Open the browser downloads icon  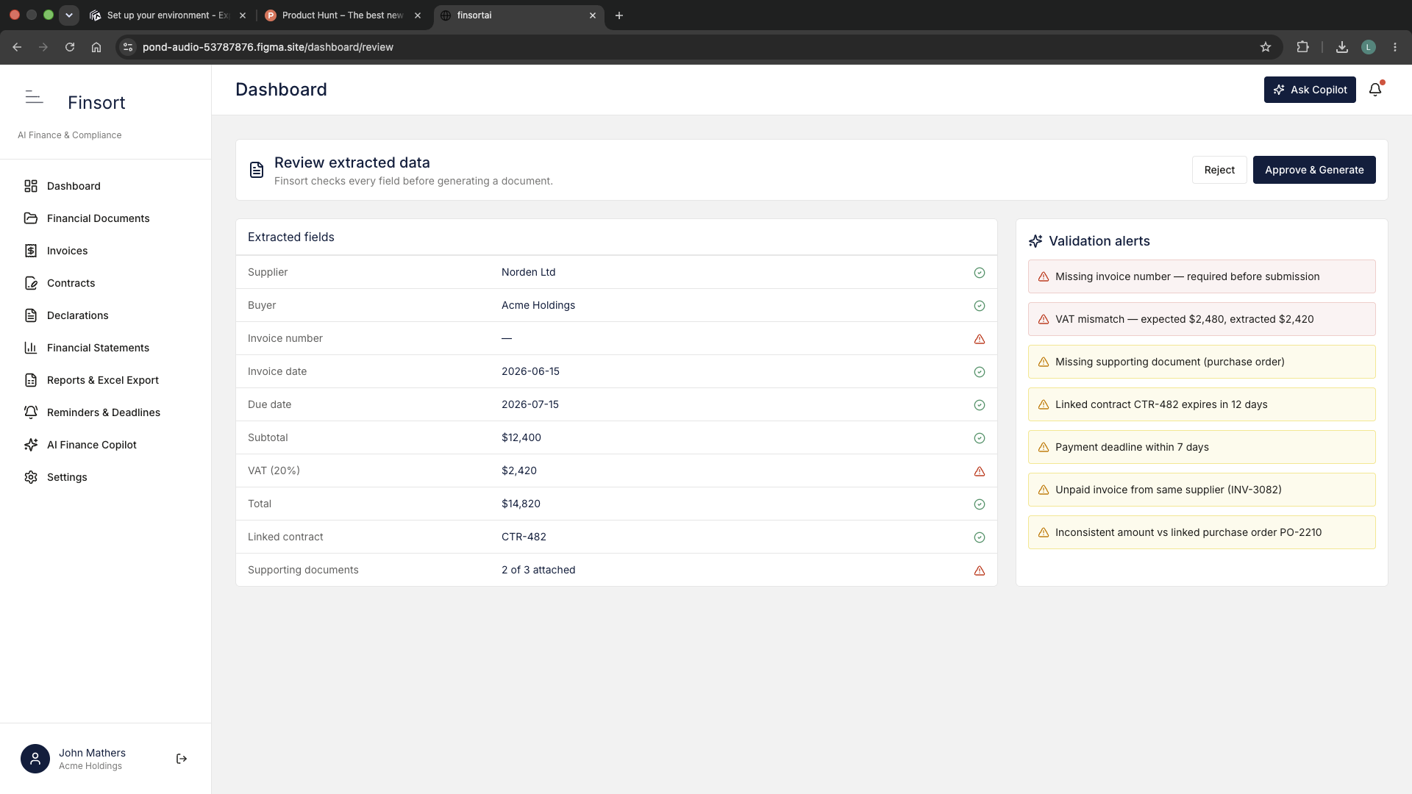[1342, 47]
